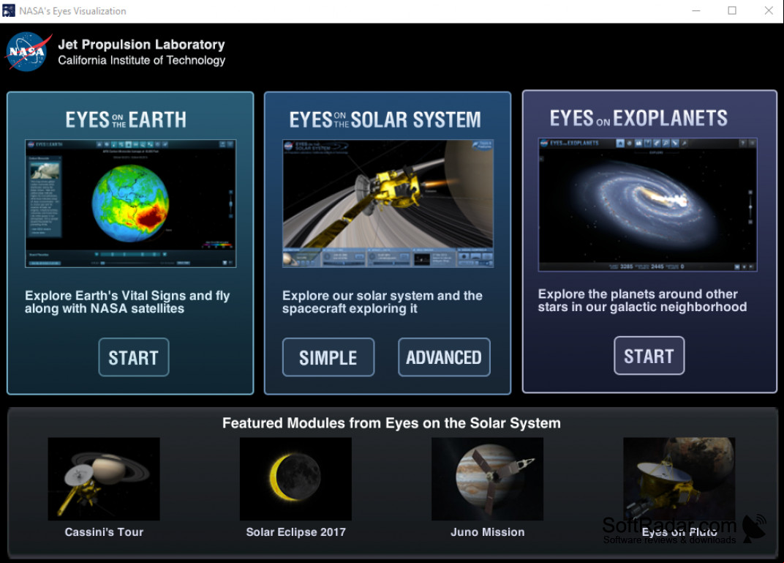This screenshot has width=784, height=563.
Task: Launch Eyes on the Solar System Simple mode
Action: pyautogui.click(x=328, y=357)
